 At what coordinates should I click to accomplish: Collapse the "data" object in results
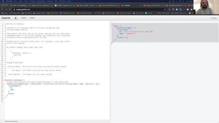(x=110, y=26)
